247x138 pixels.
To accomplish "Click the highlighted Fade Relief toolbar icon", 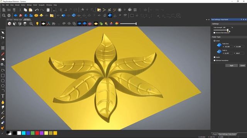I will point(110,15).
